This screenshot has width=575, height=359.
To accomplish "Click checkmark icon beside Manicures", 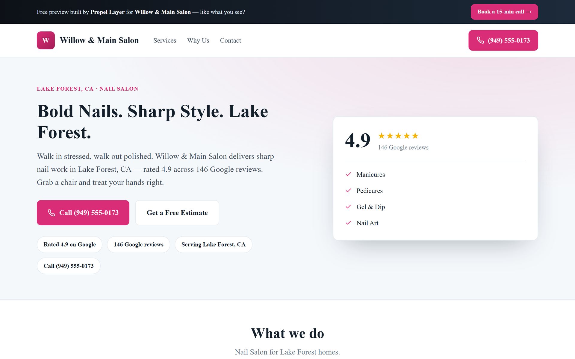I will [x=348, y=174].
